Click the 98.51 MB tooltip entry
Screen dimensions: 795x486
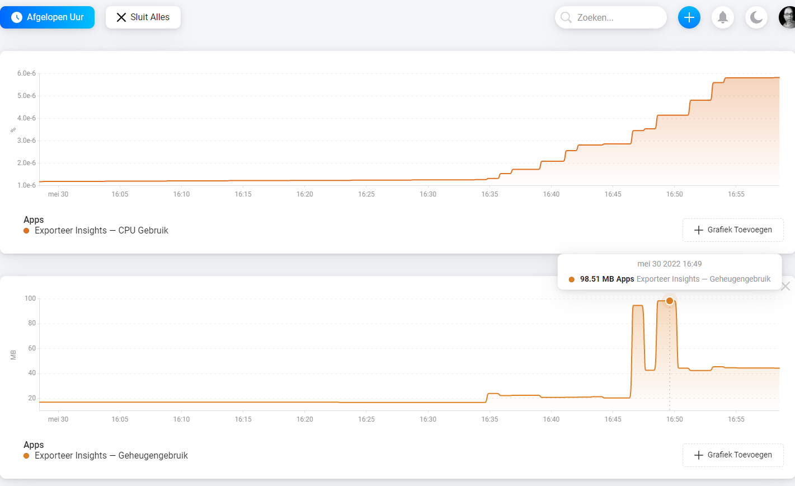pos(670,279)
